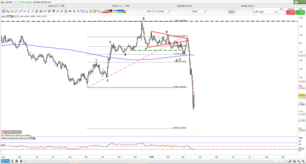306x164 pixels.
Task: Open the chart style dropdown arrow
Action: (235, 11)
